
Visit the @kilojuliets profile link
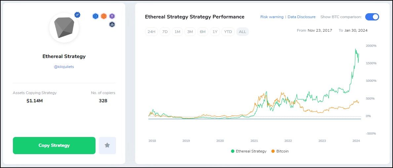(64, 67)
